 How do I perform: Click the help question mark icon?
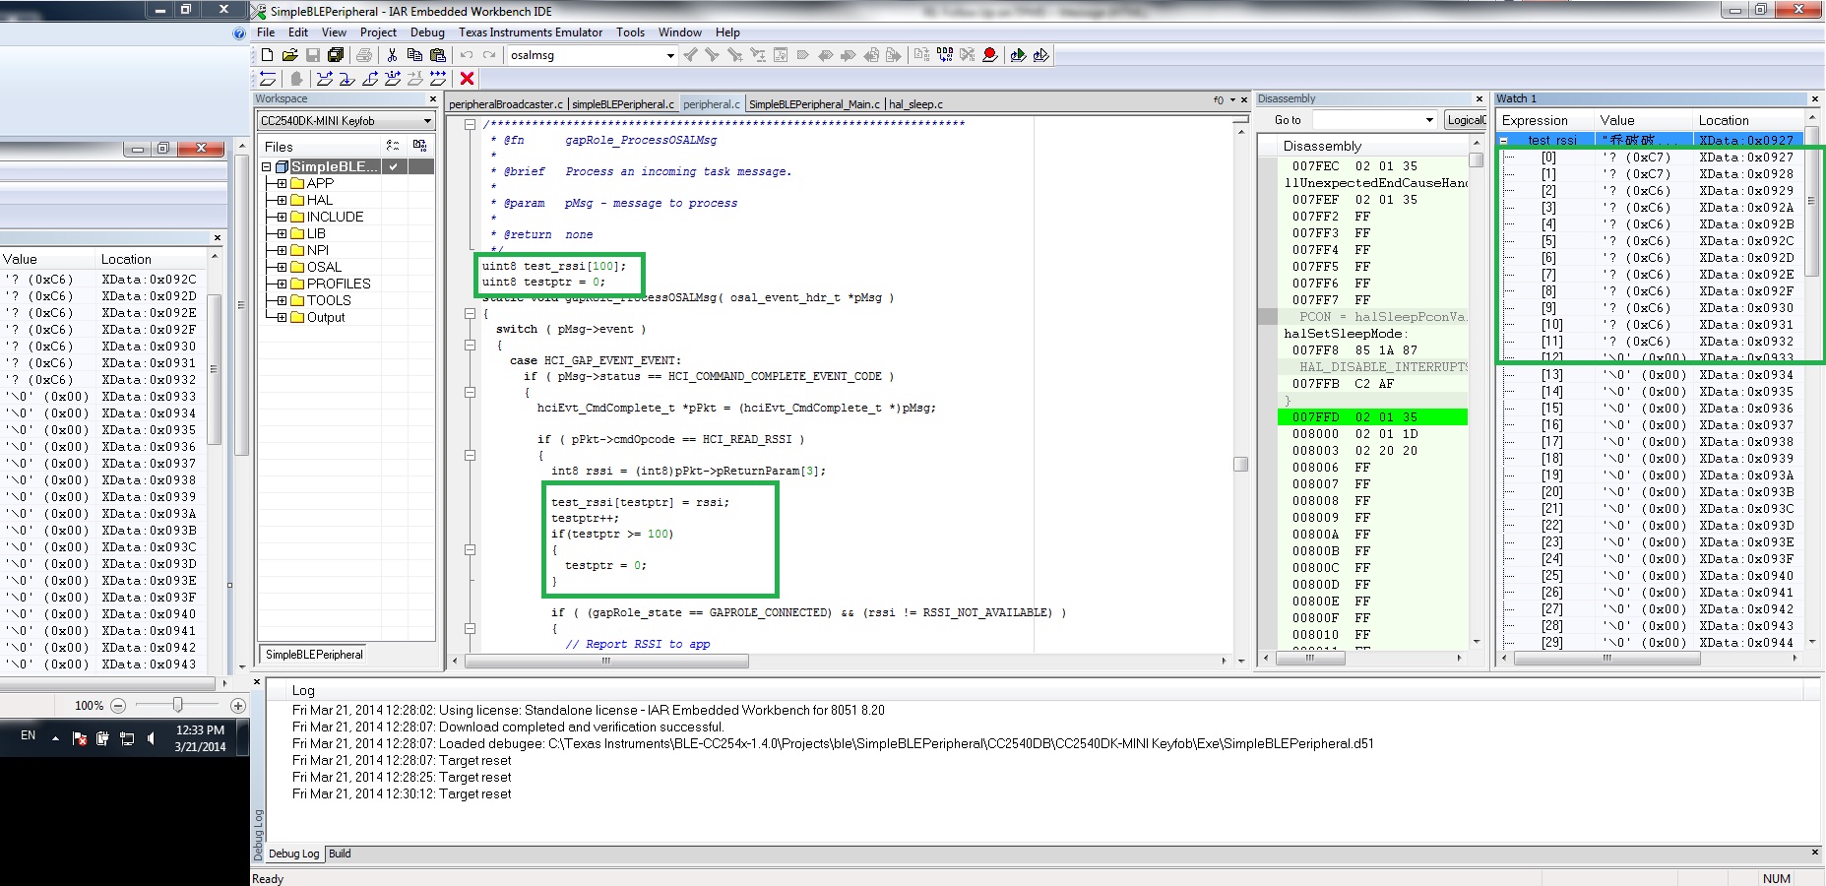point(239,32)
